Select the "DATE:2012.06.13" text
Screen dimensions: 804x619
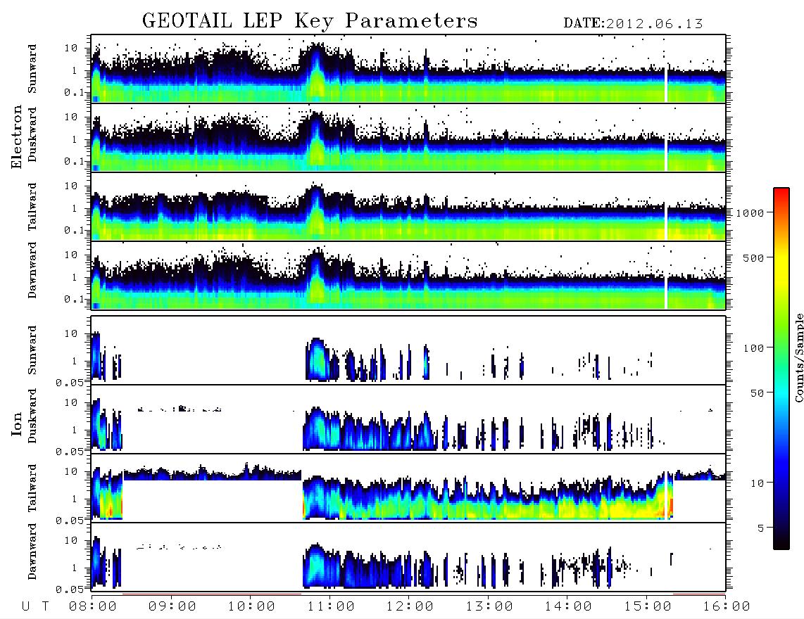[x=633, y=24]
